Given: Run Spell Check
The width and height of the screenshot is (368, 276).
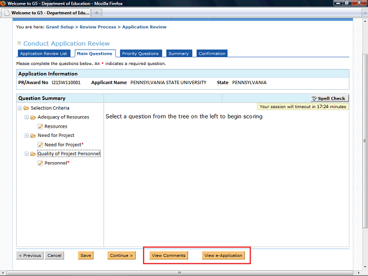Looking at the screenshot, I should tap(329, 98).
